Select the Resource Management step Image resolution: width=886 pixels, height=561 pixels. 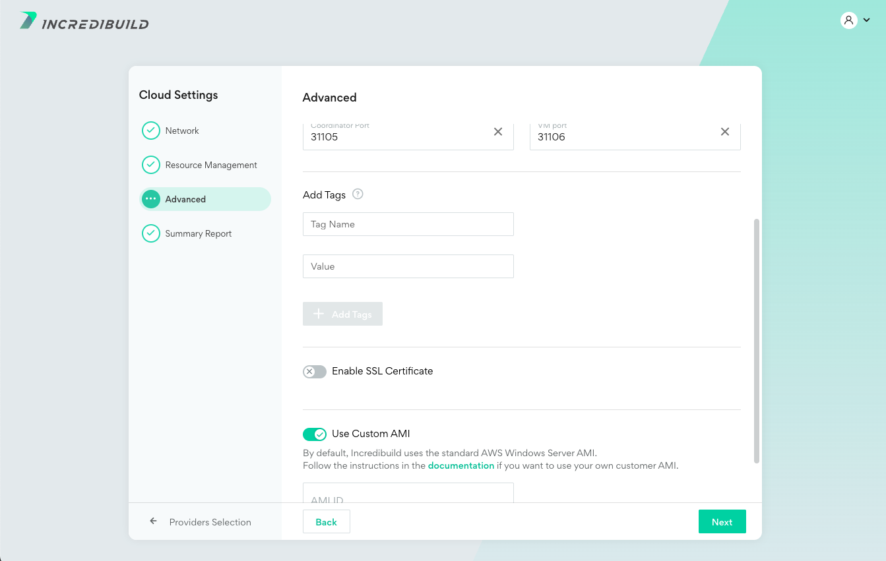click(x=211, y=165)
